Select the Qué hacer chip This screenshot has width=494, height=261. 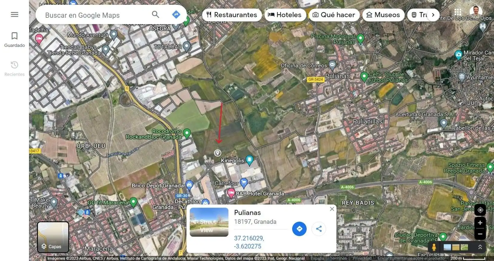click(x=334, y=15)
